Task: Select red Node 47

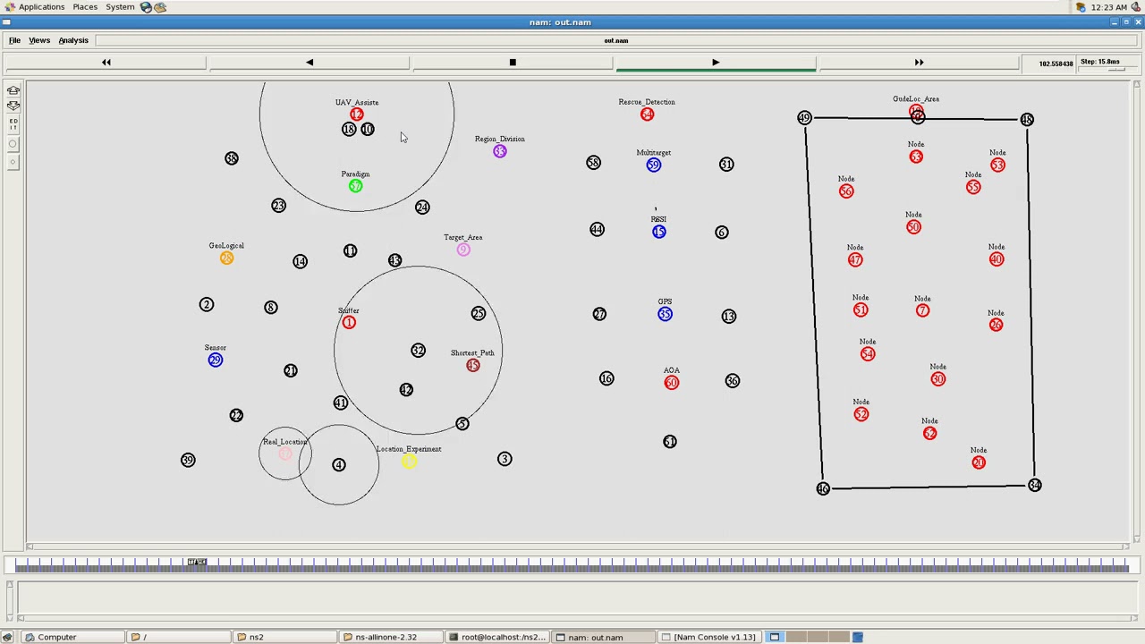Action: pyautogui.click(x=855, y=259)
